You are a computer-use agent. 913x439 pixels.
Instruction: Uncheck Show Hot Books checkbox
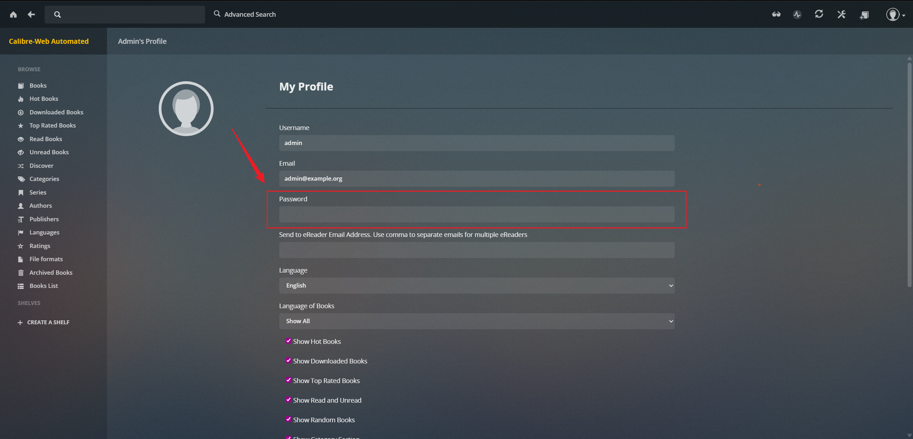pyautogui.click(x=289, y=341)
